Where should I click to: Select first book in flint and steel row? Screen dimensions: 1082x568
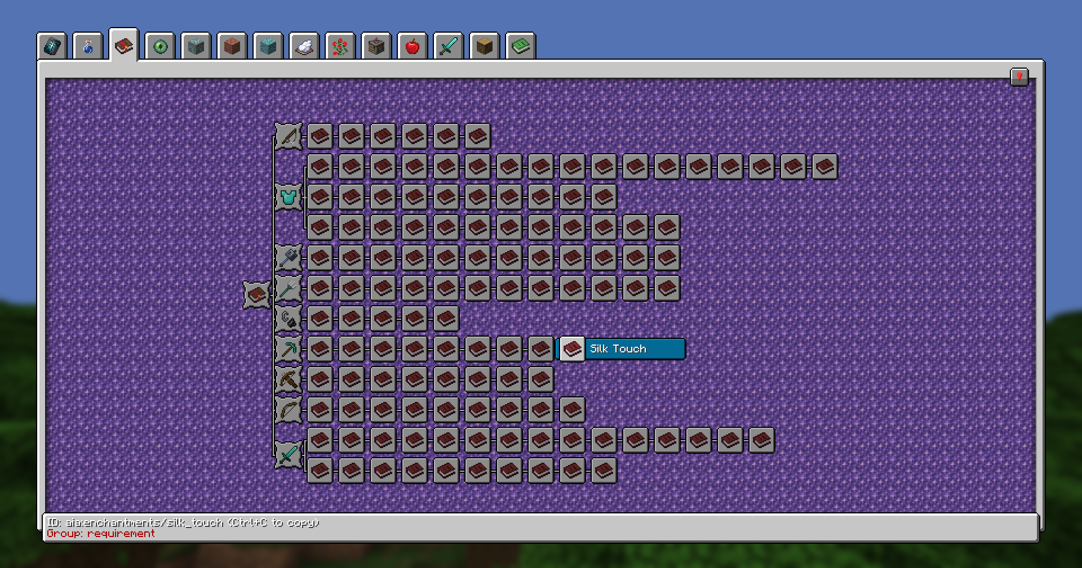coord(320,319)
